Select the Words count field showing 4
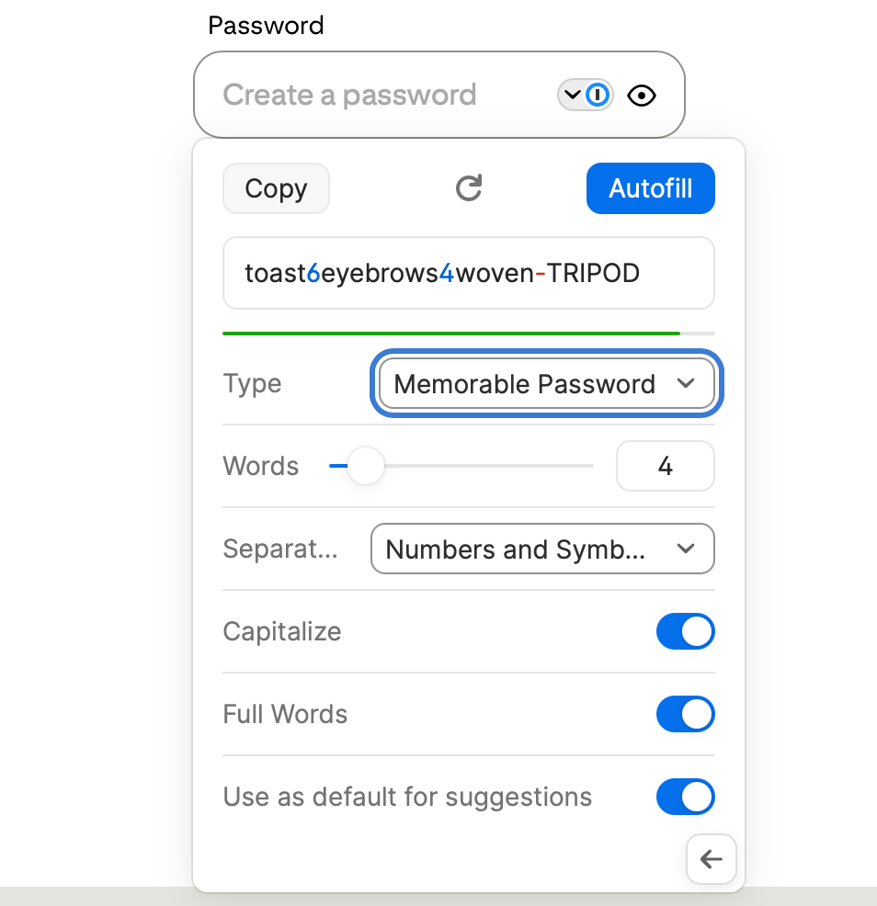 click(x=665, y=466)
